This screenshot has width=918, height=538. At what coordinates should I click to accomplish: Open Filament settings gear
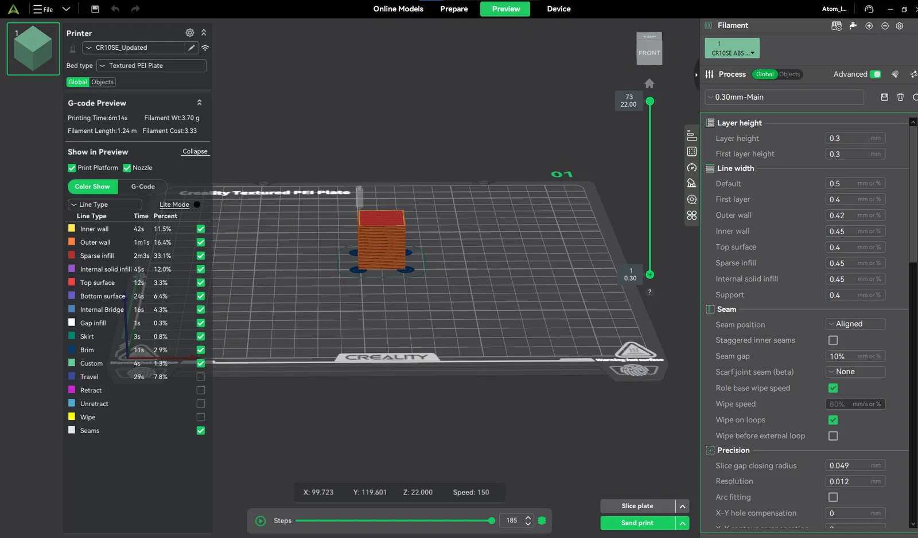point(900,26)
